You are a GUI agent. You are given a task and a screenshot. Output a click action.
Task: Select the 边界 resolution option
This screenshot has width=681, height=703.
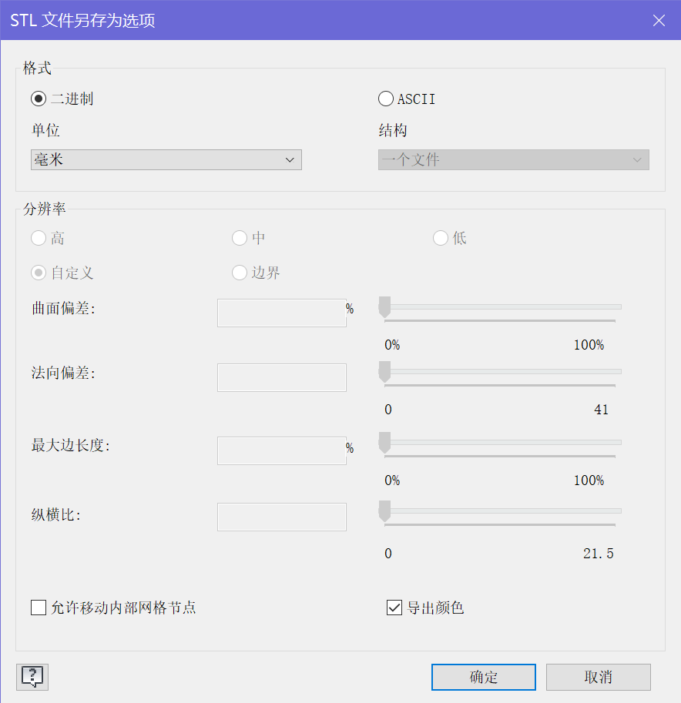(x=240, y=273)
